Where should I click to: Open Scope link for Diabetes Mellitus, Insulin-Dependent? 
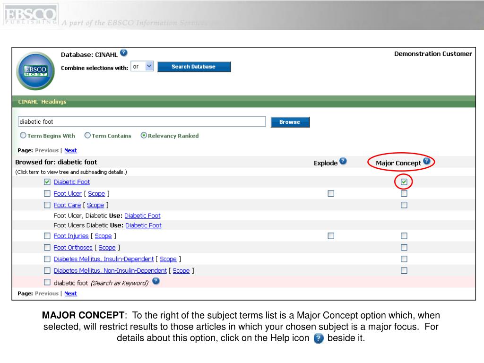(x=168, y=259)
